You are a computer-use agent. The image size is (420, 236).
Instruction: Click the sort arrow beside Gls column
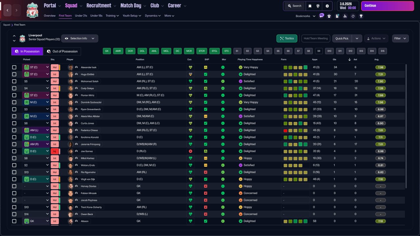point(349,59)
